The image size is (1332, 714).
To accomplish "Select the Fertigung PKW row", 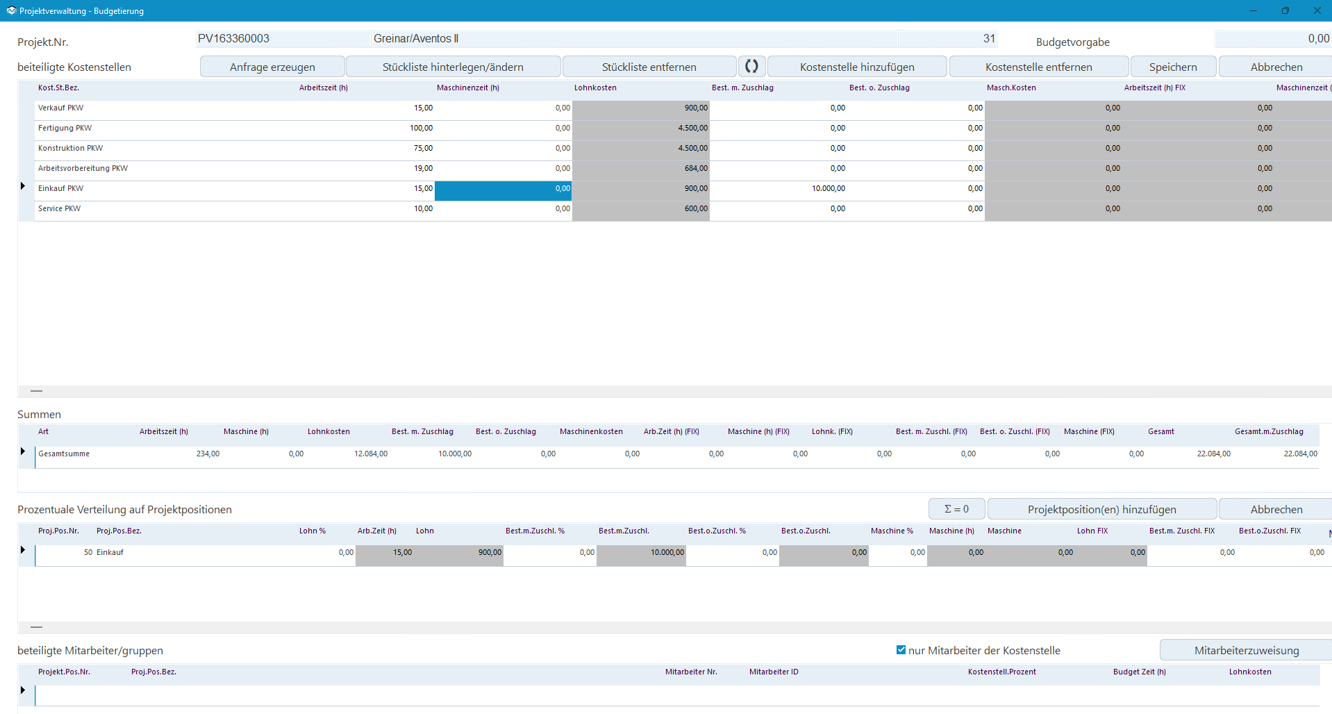I will click(65, 128).
